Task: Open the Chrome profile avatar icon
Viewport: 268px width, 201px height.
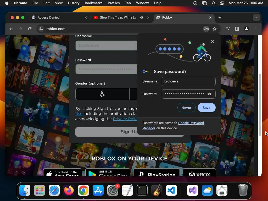Action: point(247,29)
